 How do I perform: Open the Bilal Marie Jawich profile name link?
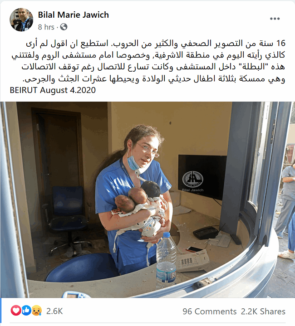[73, 15]
